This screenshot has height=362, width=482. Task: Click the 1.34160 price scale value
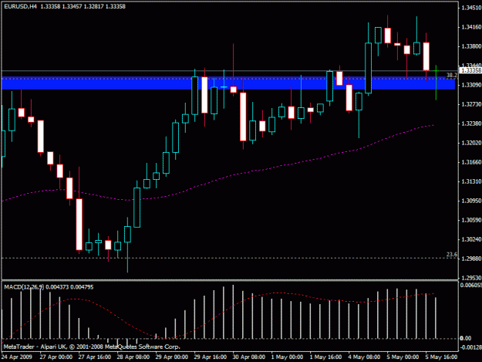pos(471,27)
